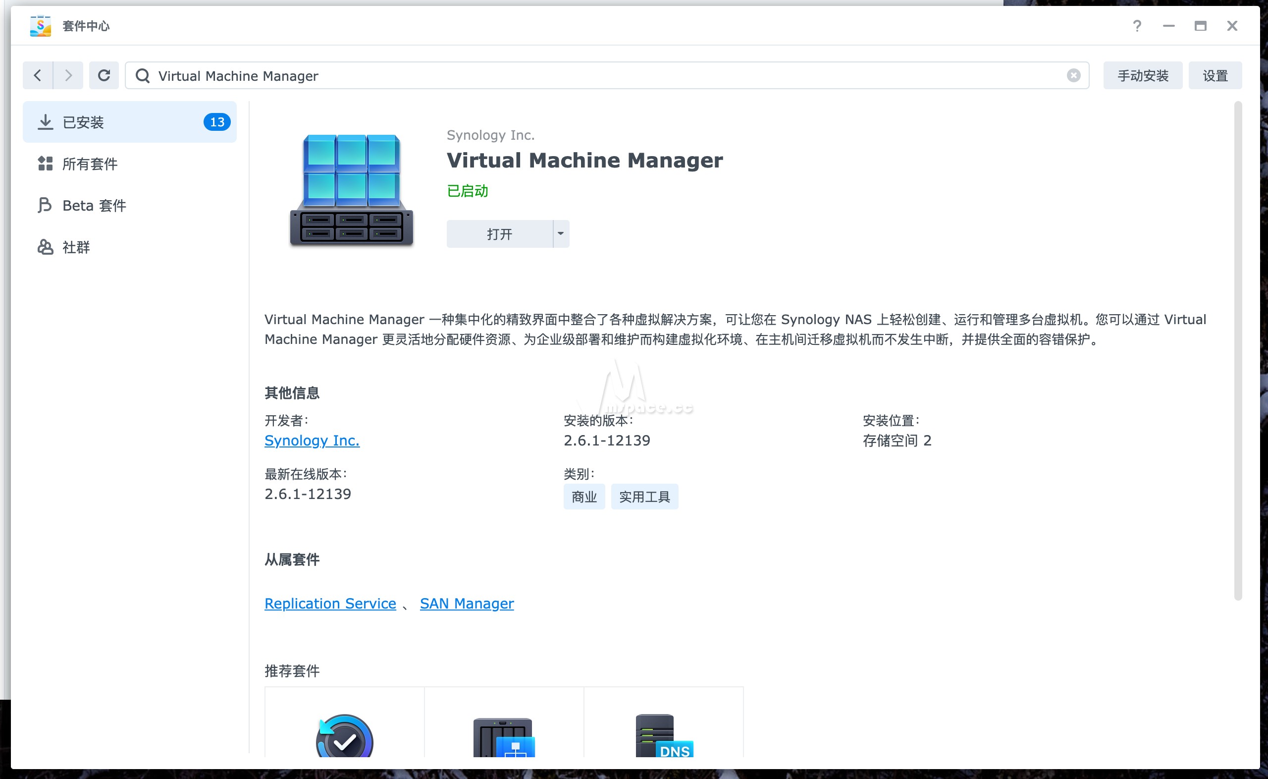Open the Replication Service dependency link
Screen dimensions: 1268x779
330,603
